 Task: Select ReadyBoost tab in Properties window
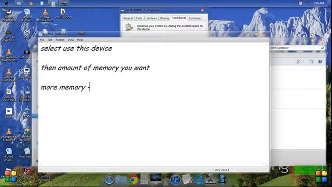coord(178,18)
